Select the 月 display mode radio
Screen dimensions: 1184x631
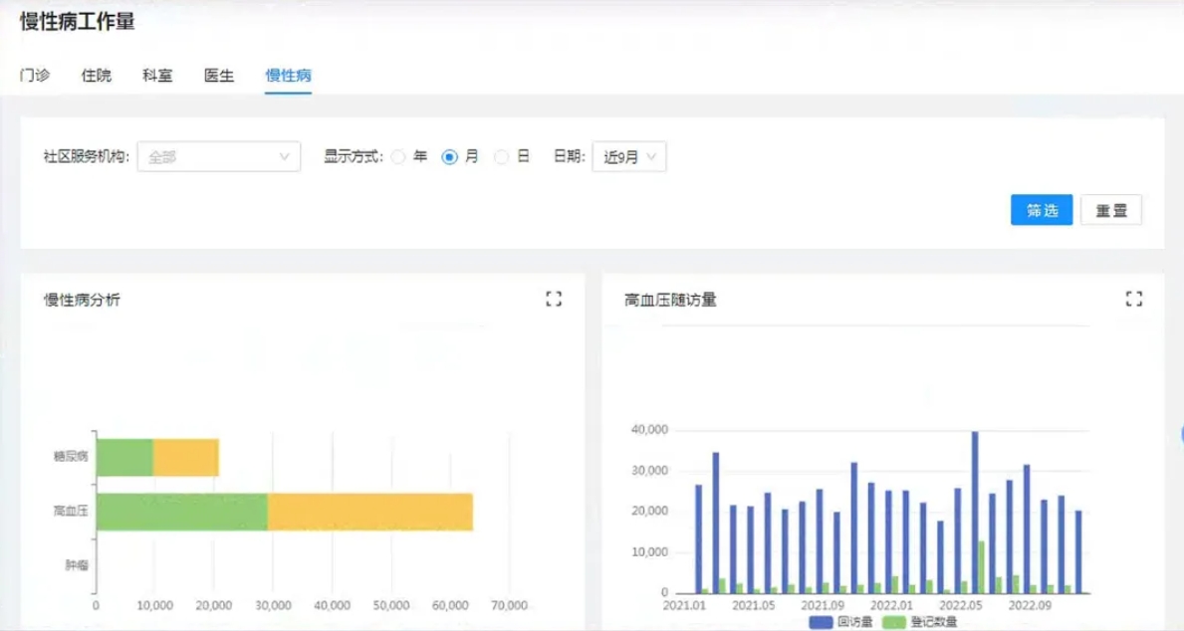point(450,157)
